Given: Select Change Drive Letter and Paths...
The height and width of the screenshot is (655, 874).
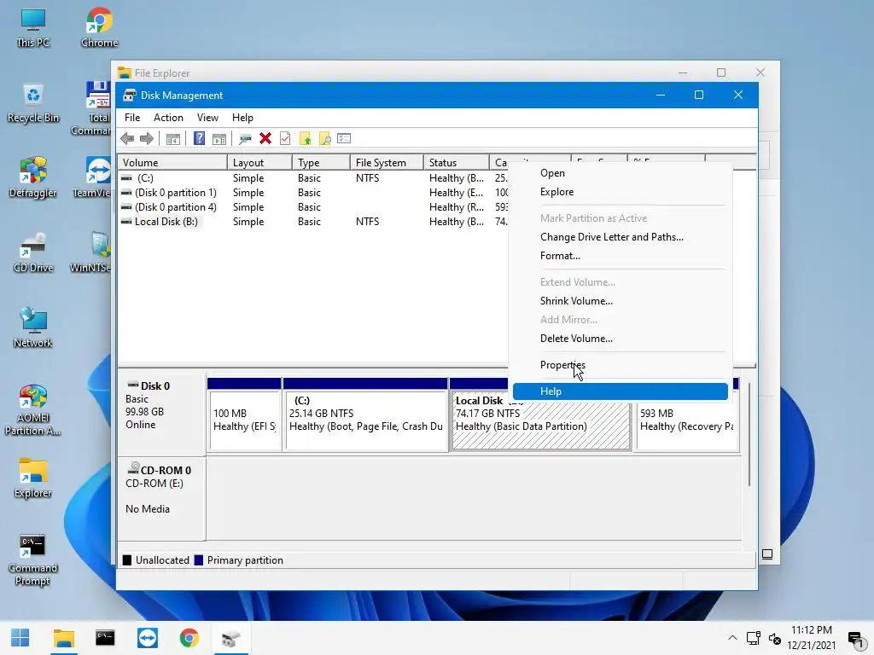Looking at the screenshot, I should tap(621, 237).
